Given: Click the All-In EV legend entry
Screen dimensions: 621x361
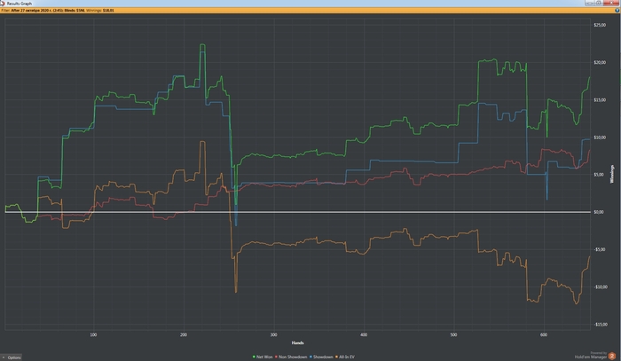Looking at the screenshot, I should [345, 357].
